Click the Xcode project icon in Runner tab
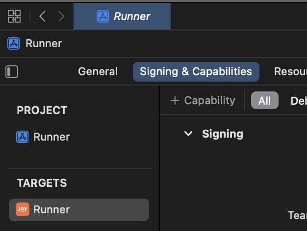Viewport: 307px width, 231px height. click(x=102, y=16)
